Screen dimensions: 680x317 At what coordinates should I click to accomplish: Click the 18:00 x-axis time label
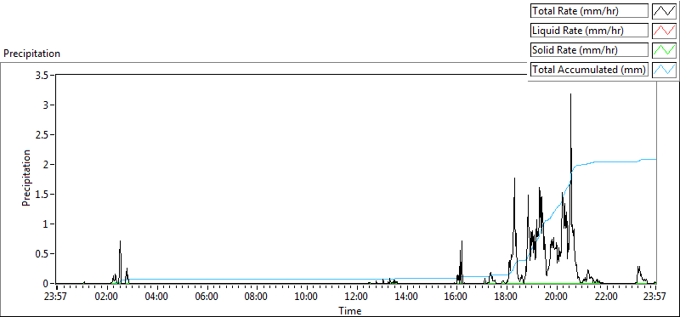506,297
